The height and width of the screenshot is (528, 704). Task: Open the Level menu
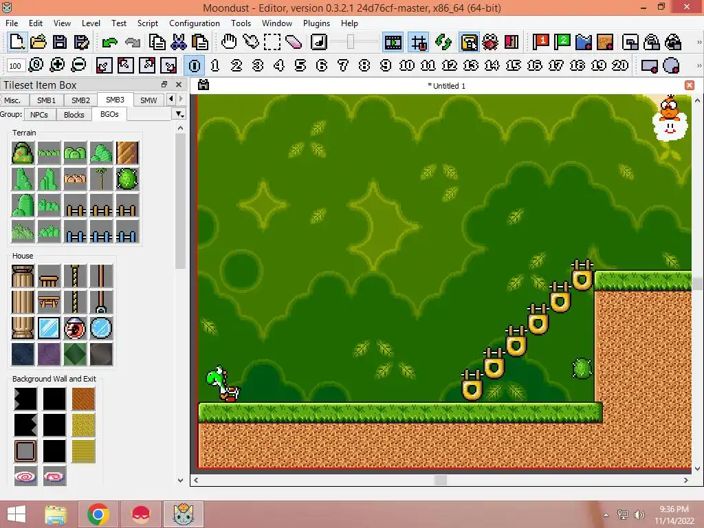91,23
